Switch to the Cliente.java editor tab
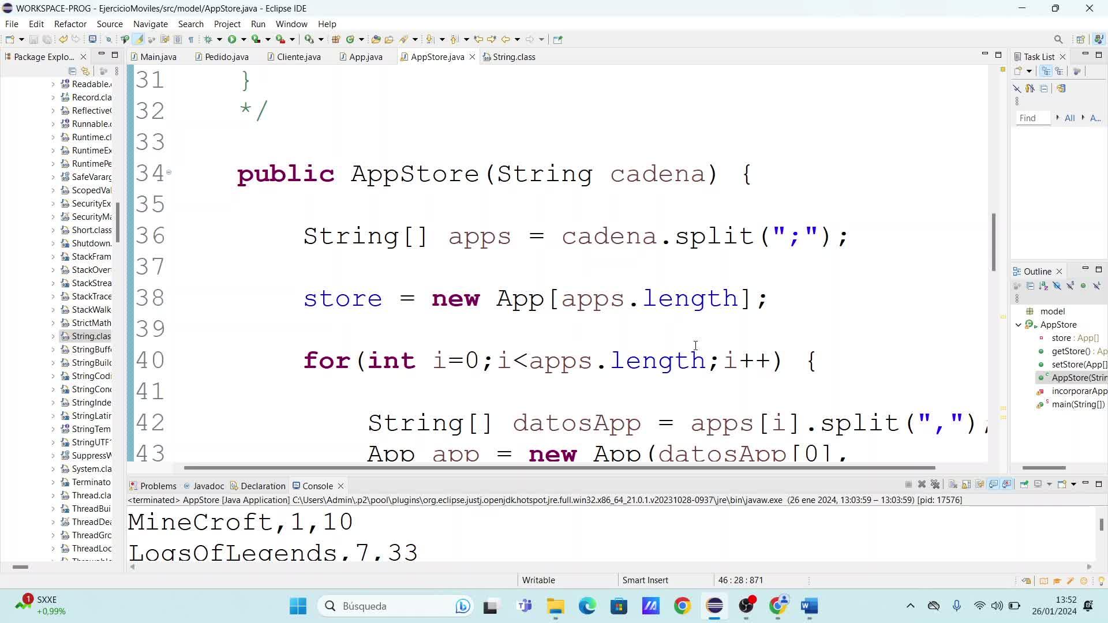Screen dimensions: 1108x623 point(298,57)
